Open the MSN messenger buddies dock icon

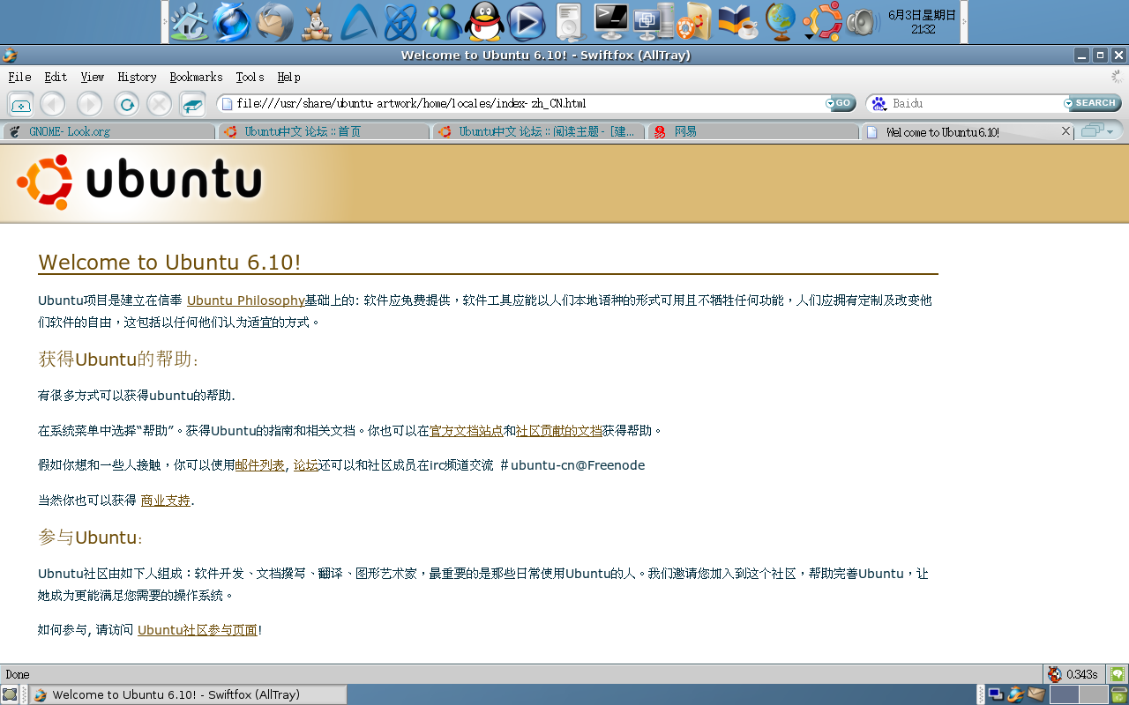coord(442,22)
